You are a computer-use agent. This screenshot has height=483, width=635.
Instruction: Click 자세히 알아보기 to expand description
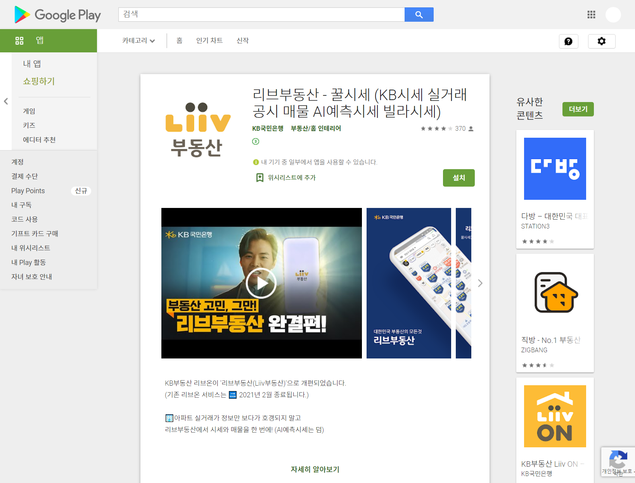click(x=315, y=469)
